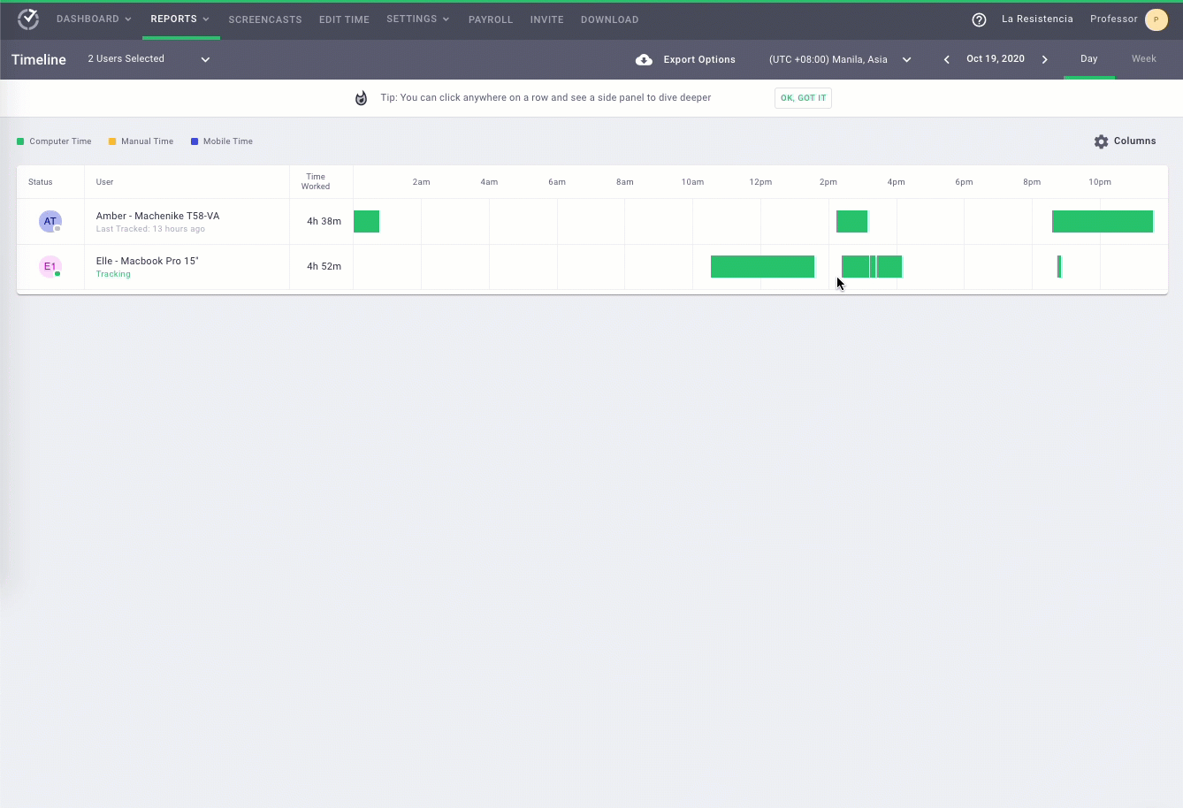The image size is (1183, 808).
Task: Click the Status column header
Action: (41, 182)
